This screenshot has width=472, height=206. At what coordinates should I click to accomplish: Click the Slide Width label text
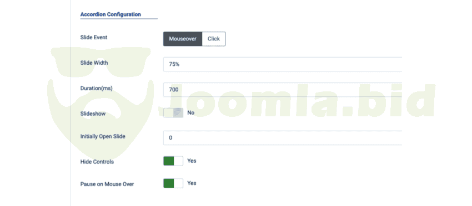pos(94,63)
